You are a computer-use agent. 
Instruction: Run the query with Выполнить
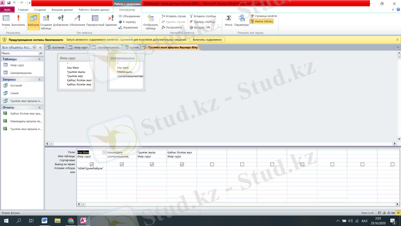pyautogui.click(x=18, y=21)
